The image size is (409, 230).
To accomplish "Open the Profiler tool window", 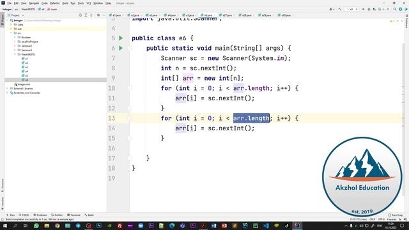I will tap(57, 215).
